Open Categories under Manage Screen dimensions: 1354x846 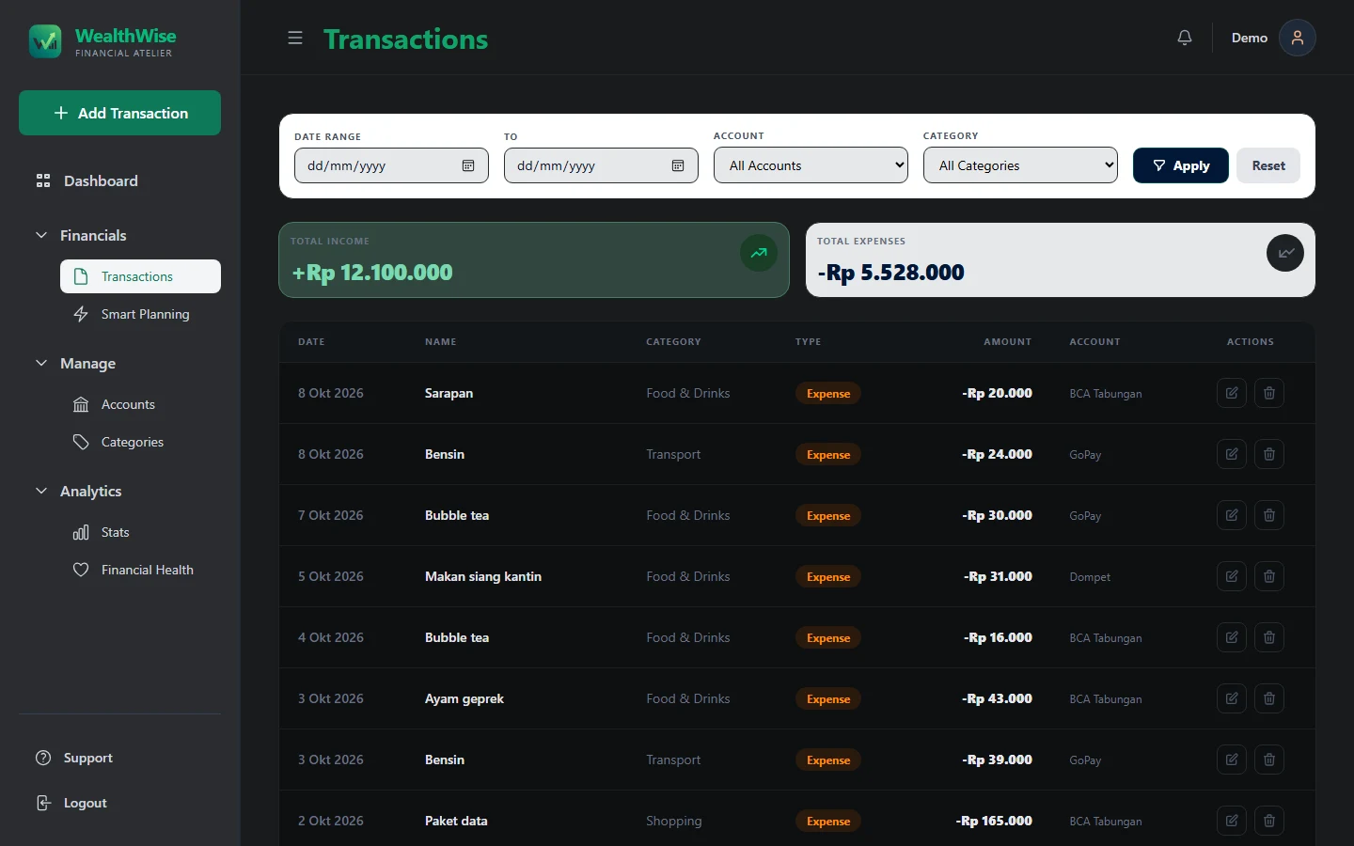point(140,442)
